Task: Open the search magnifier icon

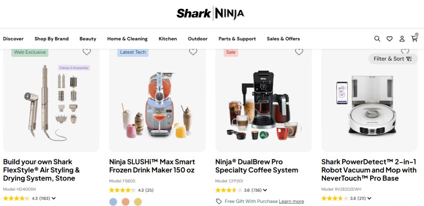Action: point(377,38)
